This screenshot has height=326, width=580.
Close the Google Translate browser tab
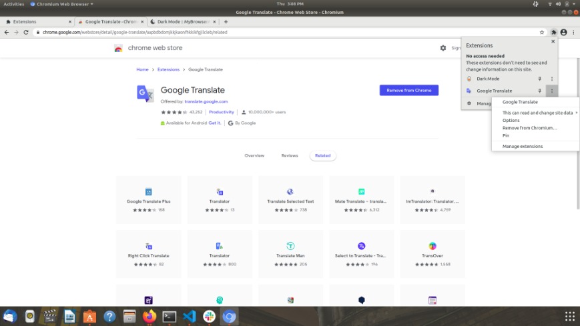pyautogui.click(x=142, y=22)
